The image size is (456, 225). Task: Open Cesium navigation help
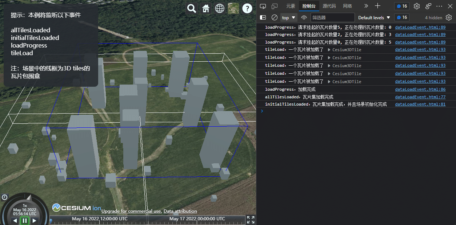247,8
